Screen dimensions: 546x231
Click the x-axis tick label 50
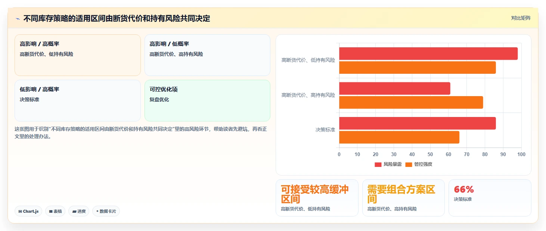[x=430, y=155]
